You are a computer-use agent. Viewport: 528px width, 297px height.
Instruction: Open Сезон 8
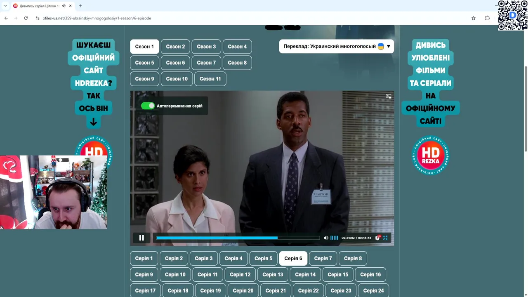[x=237, y=63]
